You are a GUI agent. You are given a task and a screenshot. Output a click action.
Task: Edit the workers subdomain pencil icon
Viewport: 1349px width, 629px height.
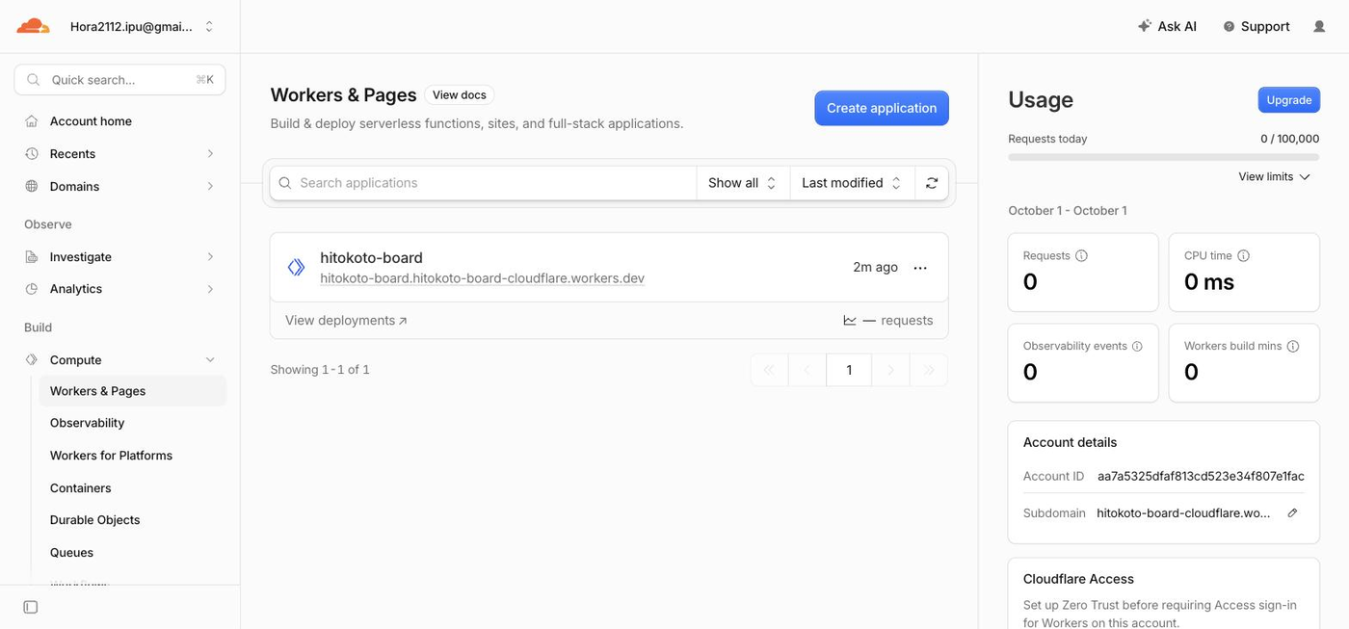point(1292,513)
